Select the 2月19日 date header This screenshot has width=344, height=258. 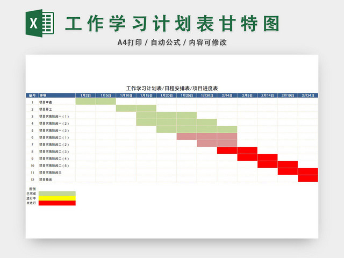[288, 96]
